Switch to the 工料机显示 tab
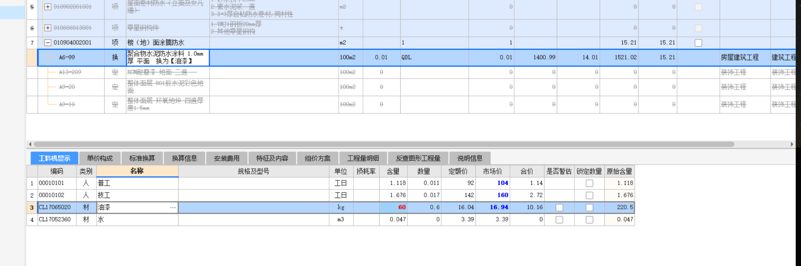This screenshot has height=266, width=801. pyautogui.click(x=54, y=158)
